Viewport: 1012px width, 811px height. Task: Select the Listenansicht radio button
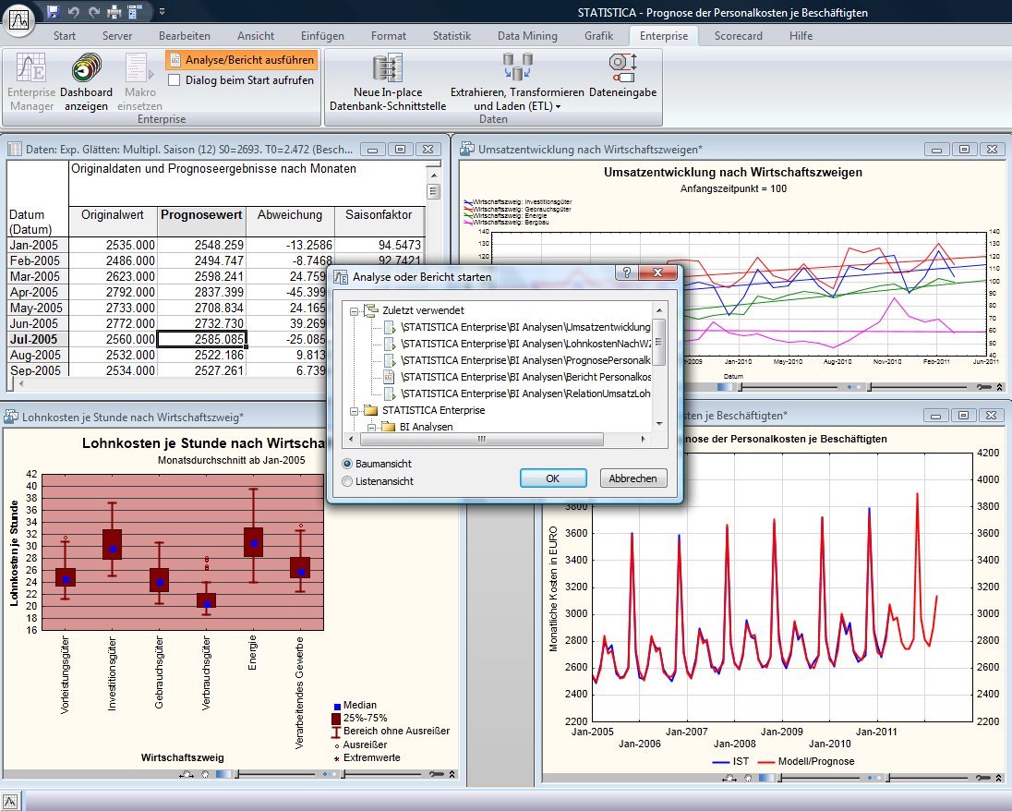(346, 481)
